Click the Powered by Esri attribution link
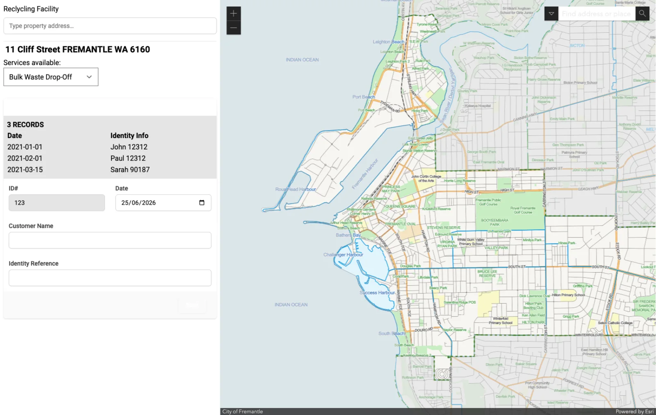656x415 pixels. tap(634, 411)
